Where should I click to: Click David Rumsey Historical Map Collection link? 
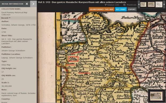pyautogui.click(x=14, y=14)
